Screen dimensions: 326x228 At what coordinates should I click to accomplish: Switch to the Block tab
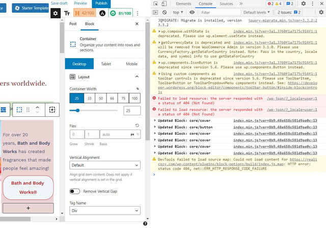pyautogui.click(x=90, y=24)
